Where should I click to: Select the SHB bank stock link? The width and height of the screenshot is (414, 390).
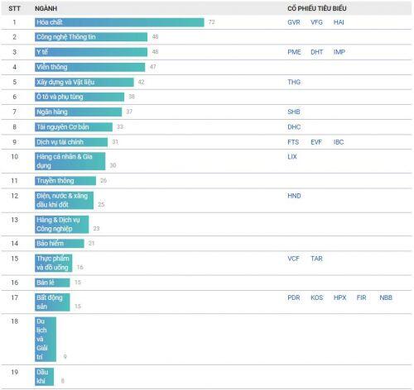tap(294, 112)
